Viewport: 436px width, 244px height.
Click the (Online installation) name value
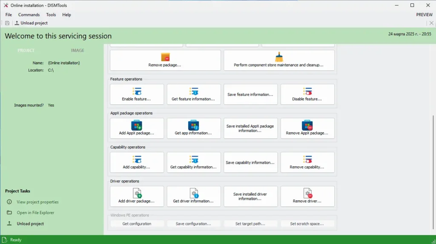pyautogui.click(x=64, y=63)
